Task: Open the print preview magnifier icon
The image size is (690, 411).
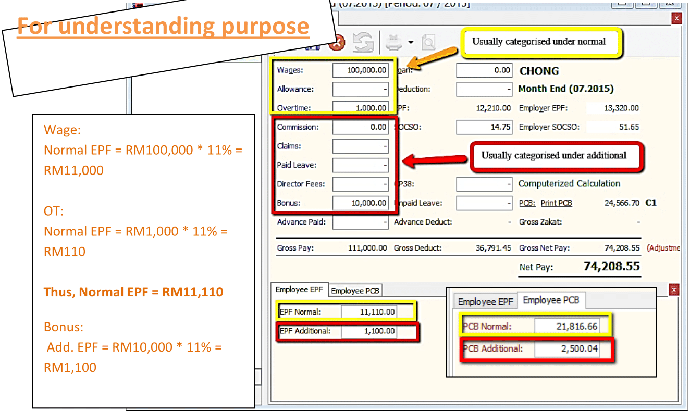Action: click(x=428, y=43)
